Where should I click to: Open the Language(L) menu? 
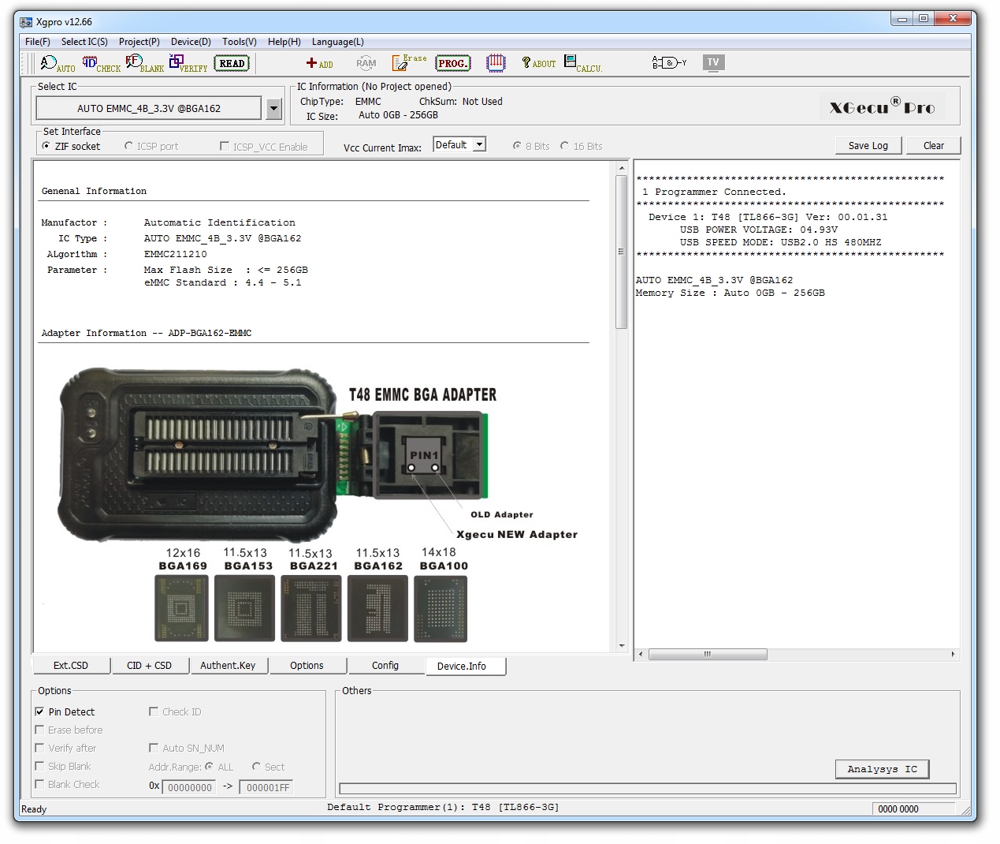point(338,42)
